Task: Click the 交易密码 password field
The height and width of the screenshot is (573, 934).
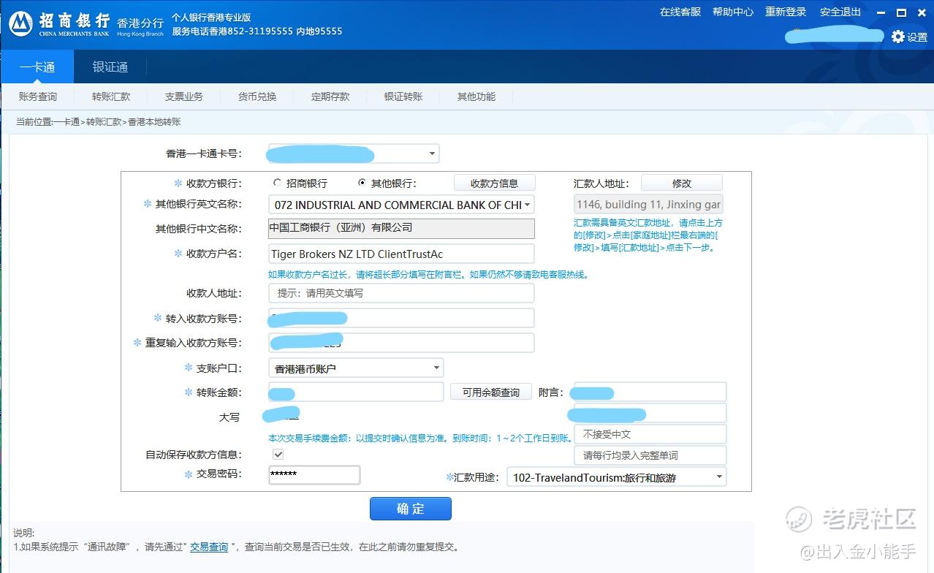Action: point(314,474)
